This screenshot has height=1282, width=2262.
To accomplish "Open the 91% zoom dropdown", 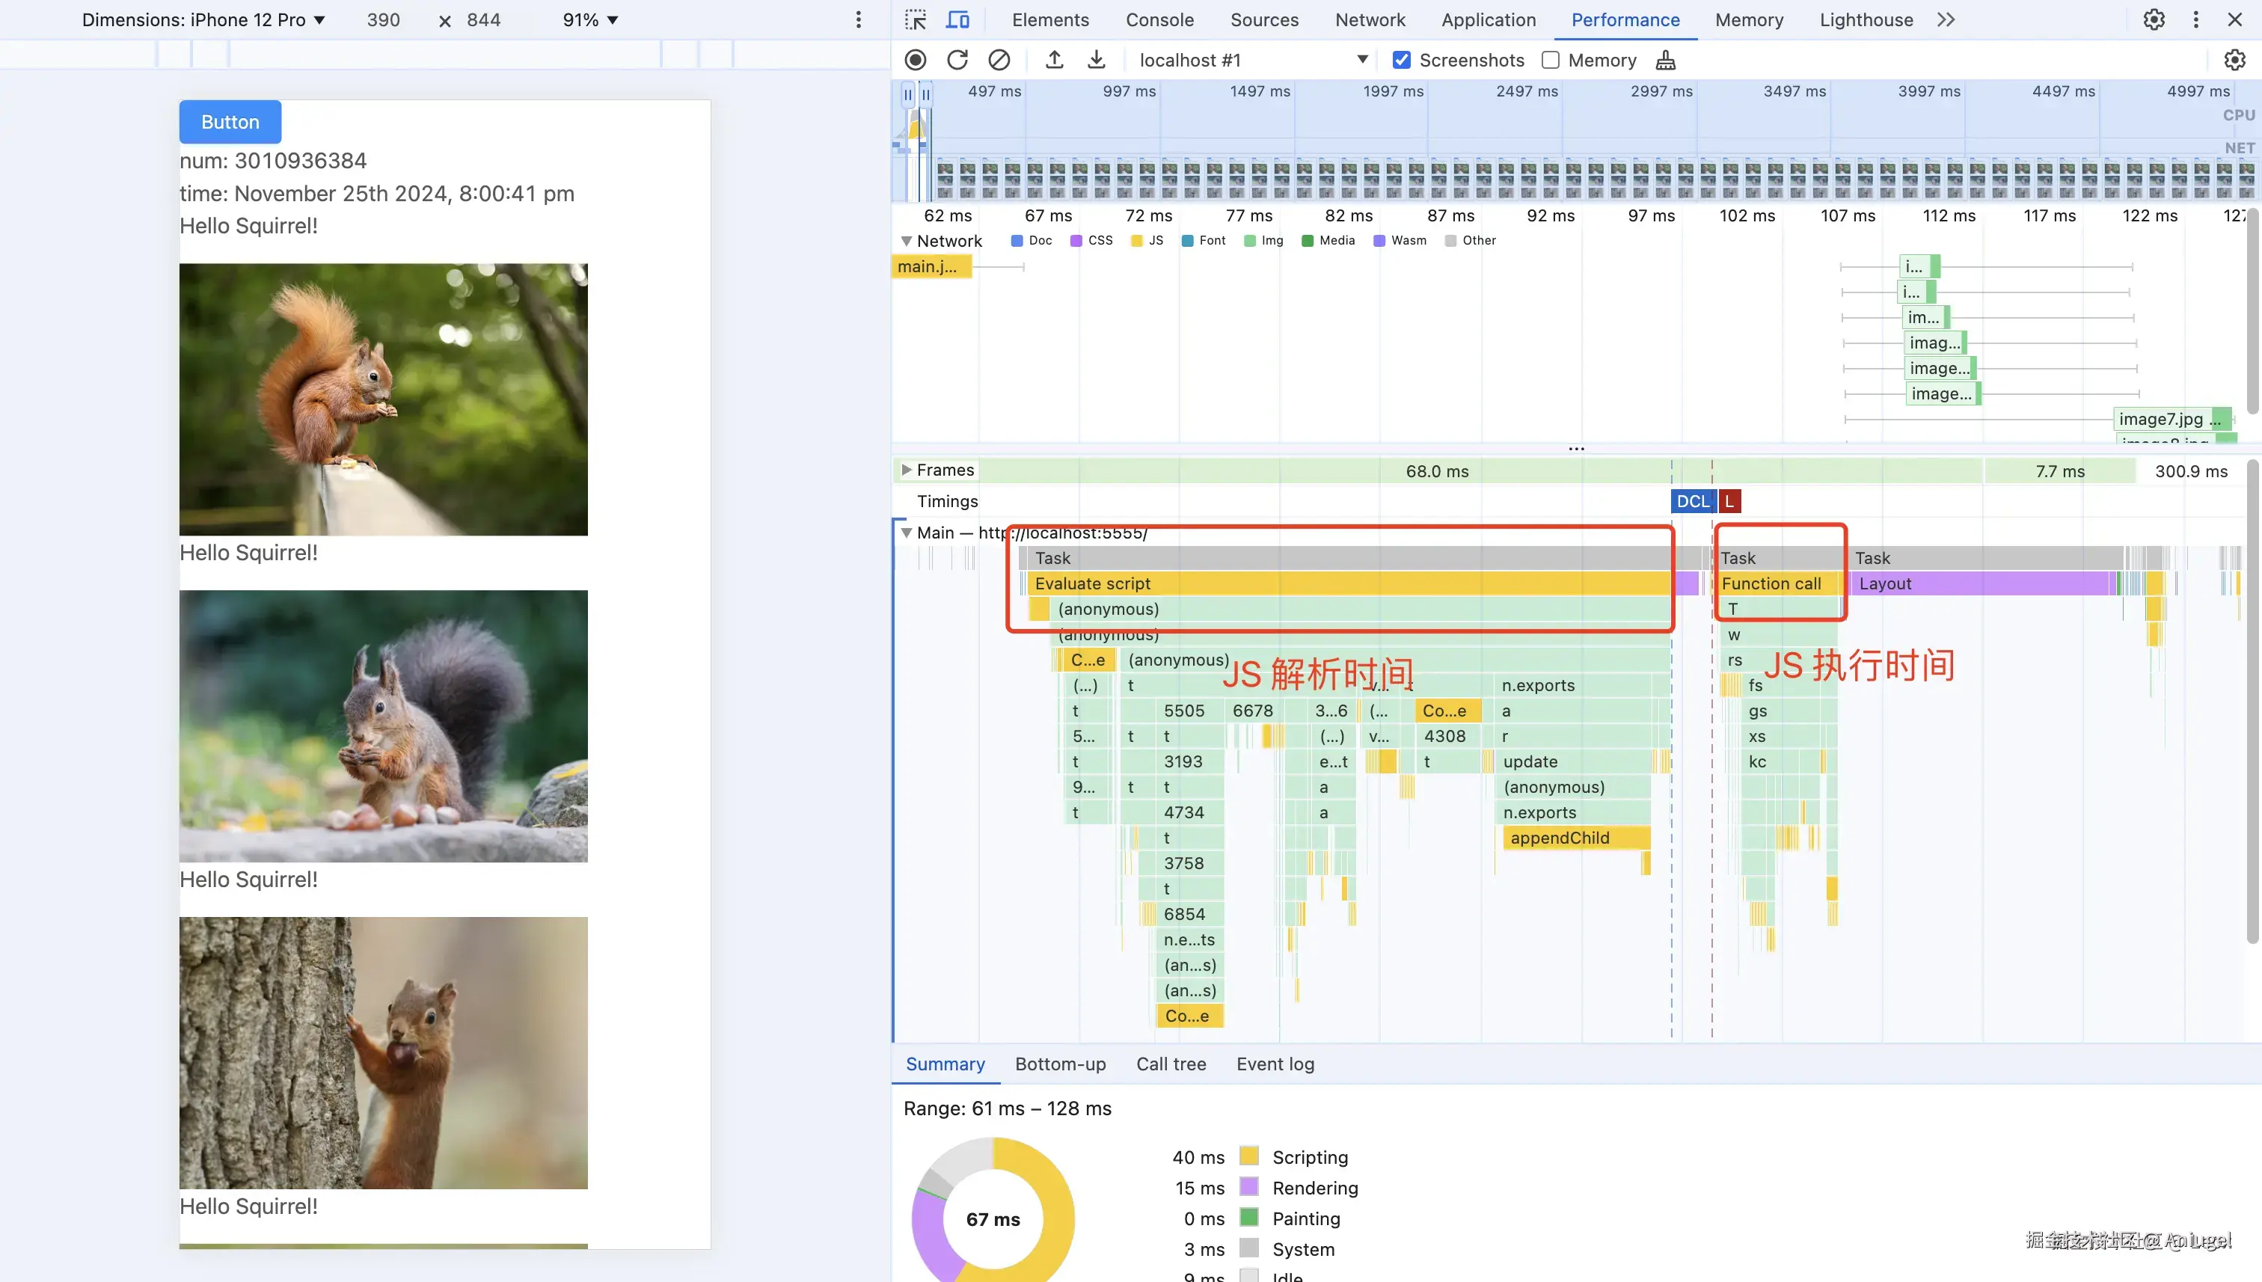I will (590, 19).
